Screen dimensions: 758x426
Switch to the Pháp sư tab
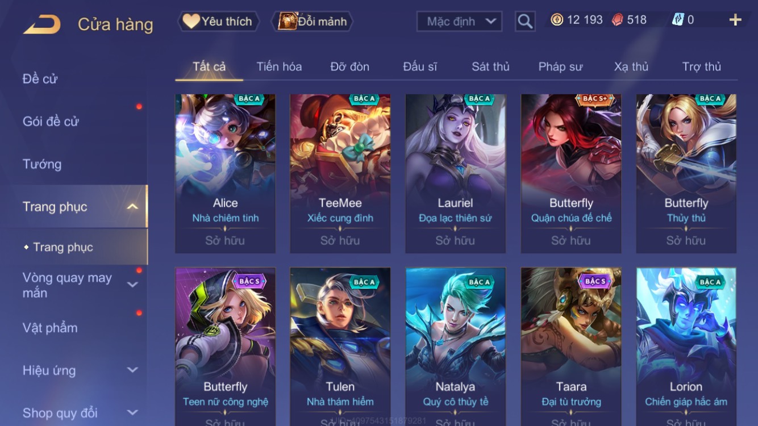point(560,66)
